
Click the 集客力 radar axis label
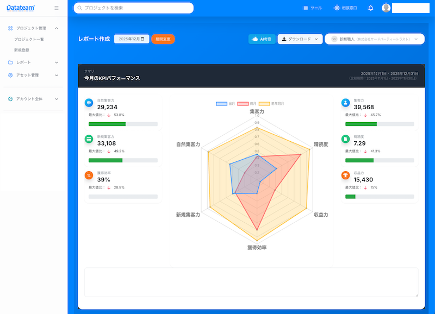point(257,111)
